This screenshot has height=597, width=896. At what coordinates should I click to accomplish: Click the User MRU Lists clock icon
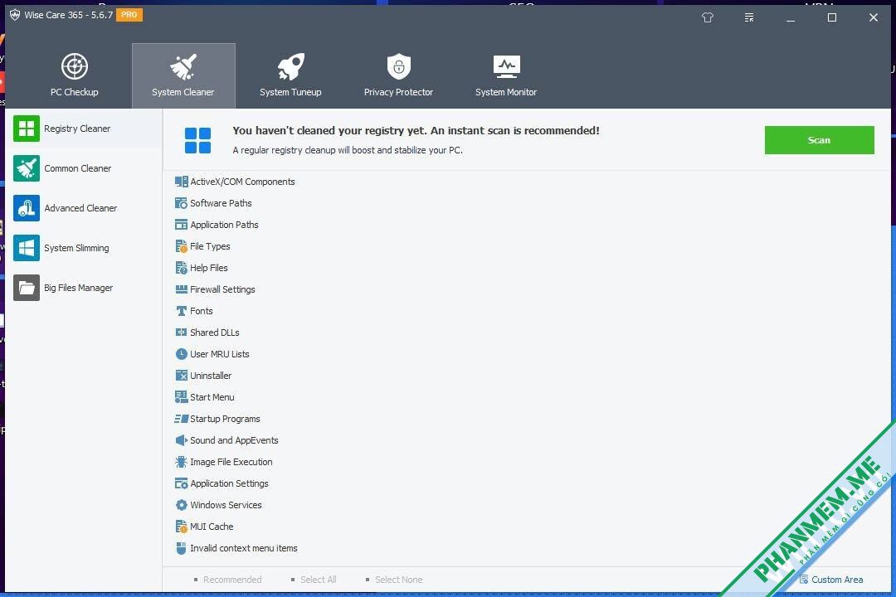(x=181, y=354)
